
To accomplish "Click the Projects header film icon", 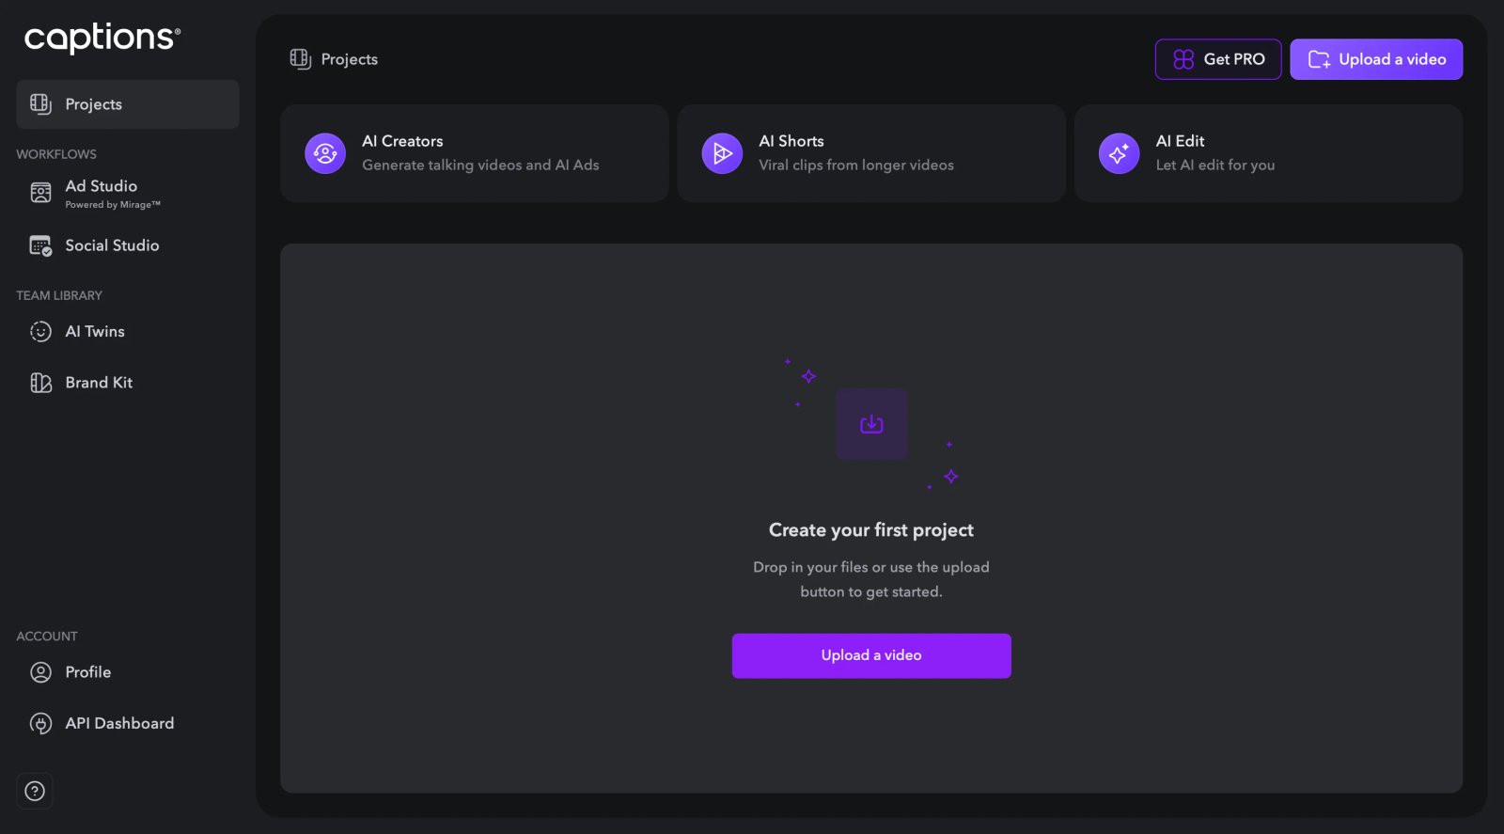I will pos(300,59).
